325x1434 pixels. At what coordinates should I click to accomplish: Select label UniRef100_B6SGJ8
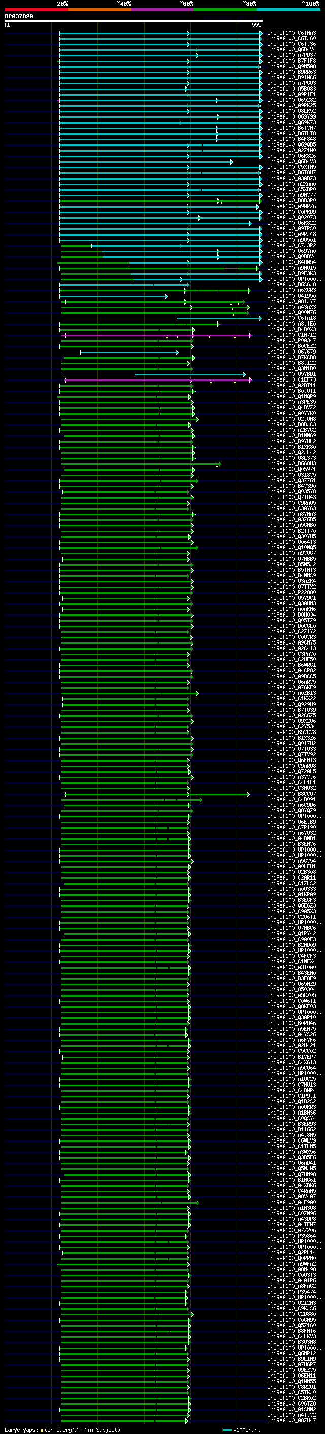(291, 284)
